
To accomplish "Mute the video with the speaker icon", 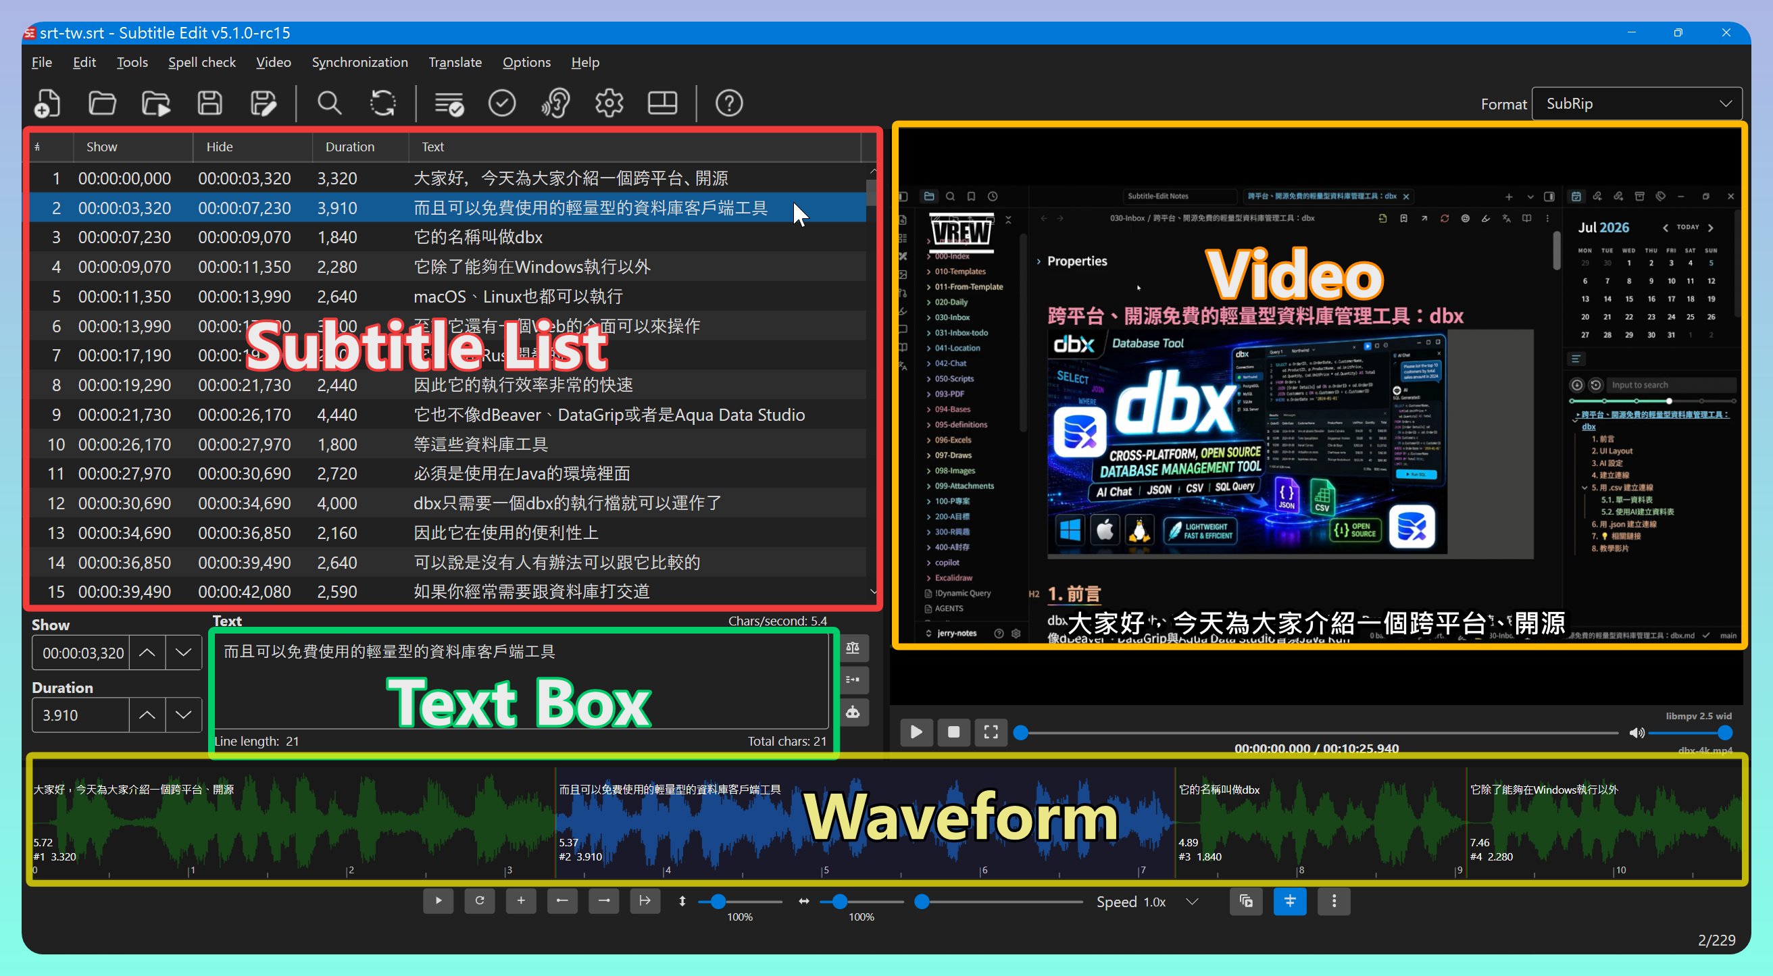I will click(x=1637, y=734).
